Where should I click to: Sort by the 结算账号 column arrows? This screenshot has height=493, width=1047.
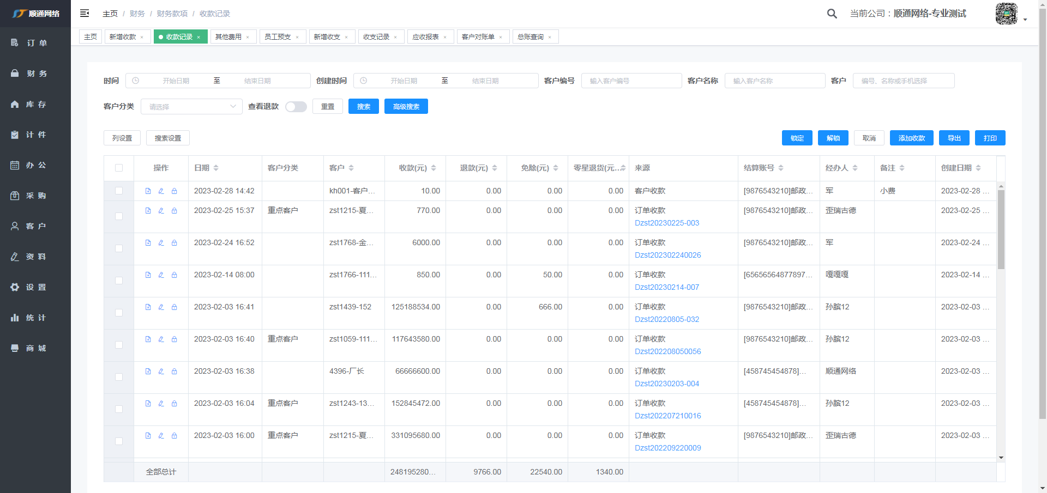[x=781, y=168]
